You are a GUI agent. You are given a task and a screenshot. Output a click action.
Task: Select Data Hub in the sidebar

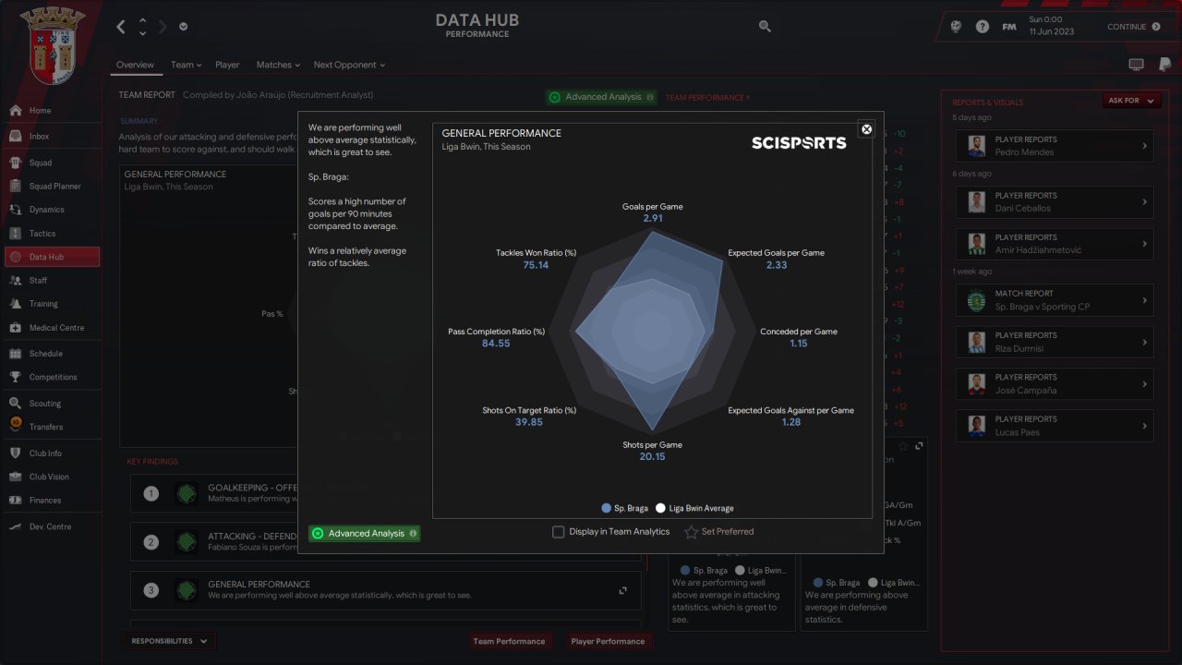[51, 257]
